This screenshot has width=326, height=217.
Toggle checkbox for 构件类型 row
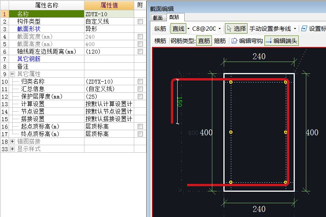pyautogui.click(x=141, y=21)
